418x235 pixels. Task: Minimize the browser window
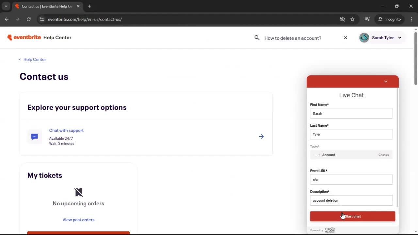pyautogui.click(x=383, y=6)
